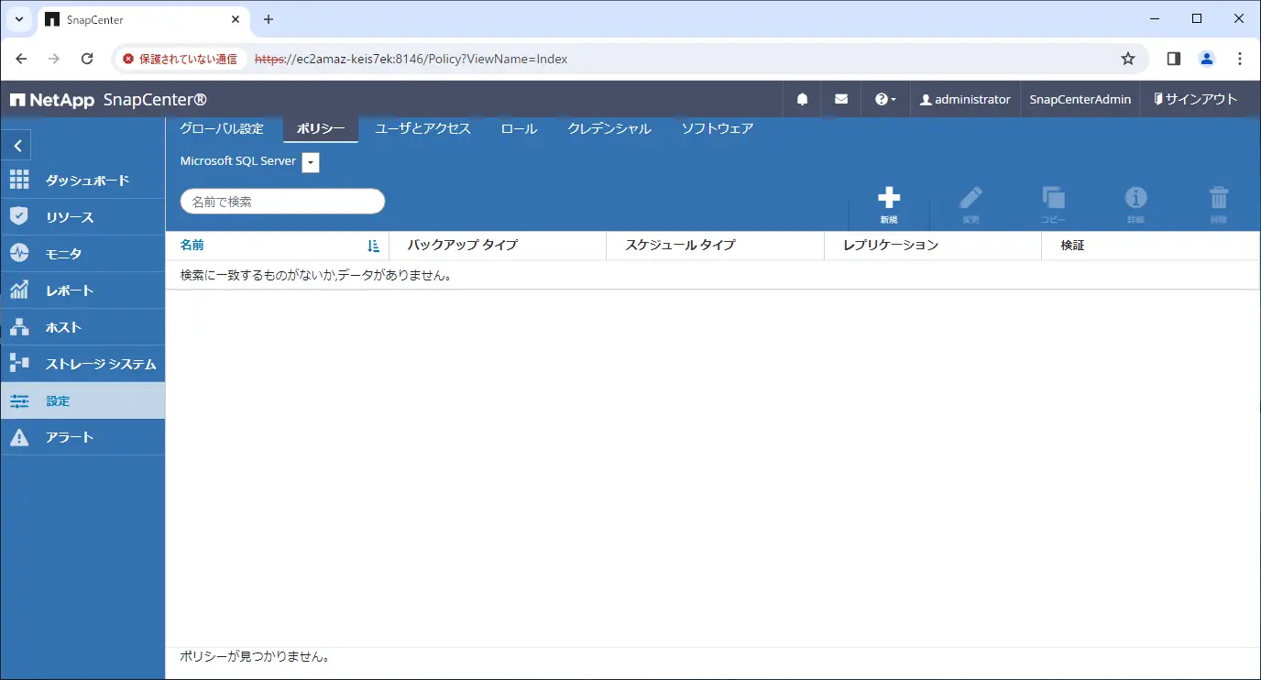The width and height of the screenshot is (1261, 680).
Task: Switch to the クレデンシャル tab
Action: pos(609,129)
